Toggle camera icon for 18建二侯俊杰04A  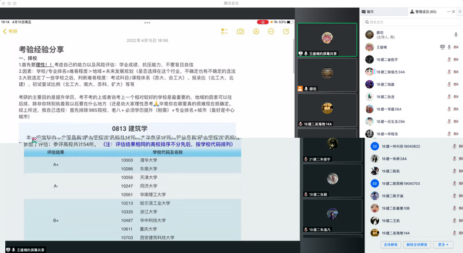[456, 72]
